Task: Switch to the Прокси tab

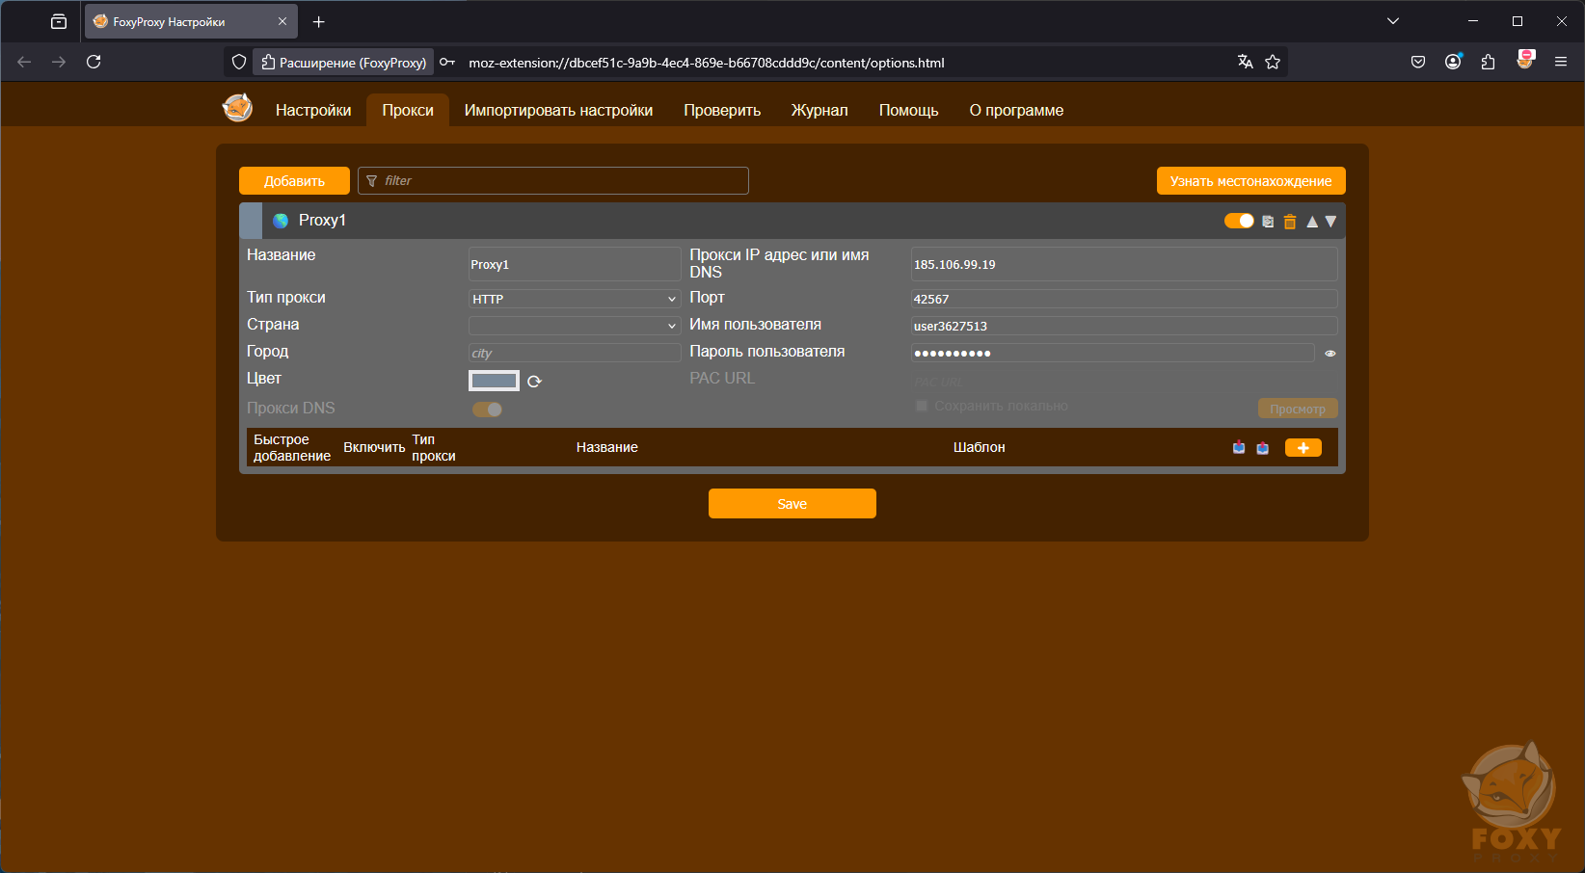Action: [408, 110]
